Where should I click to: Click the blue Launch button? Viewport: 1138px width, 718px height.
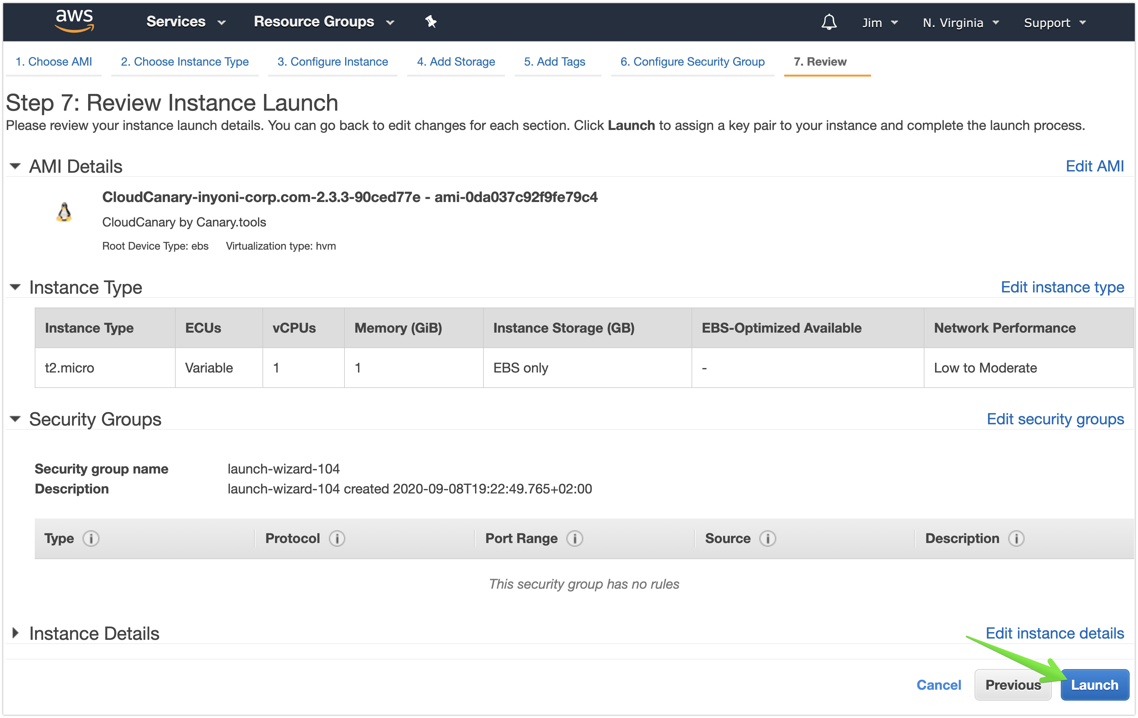click(x=1095, y=685)
